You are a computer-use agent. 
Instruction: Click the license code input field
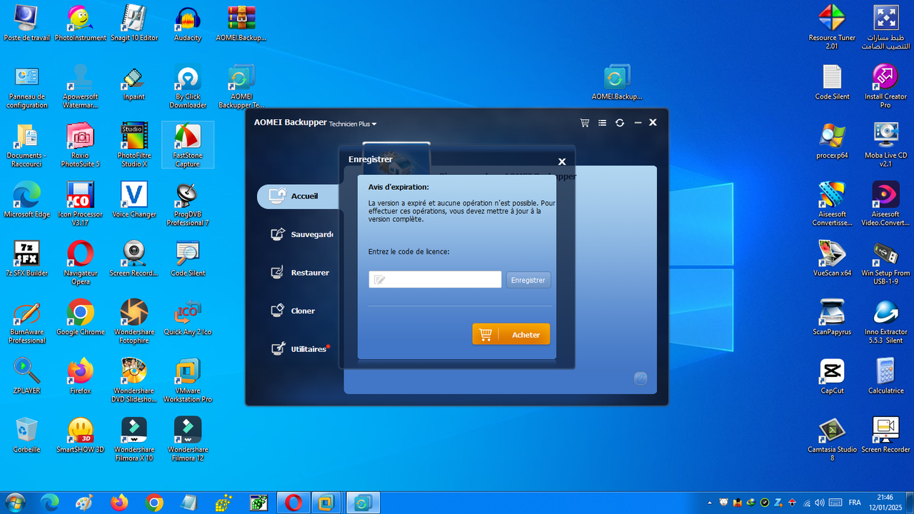(435, 280)
